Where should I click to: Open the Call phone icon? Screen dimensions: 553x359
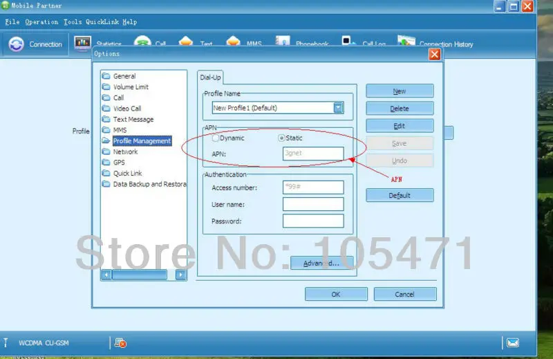coord(142,41)
